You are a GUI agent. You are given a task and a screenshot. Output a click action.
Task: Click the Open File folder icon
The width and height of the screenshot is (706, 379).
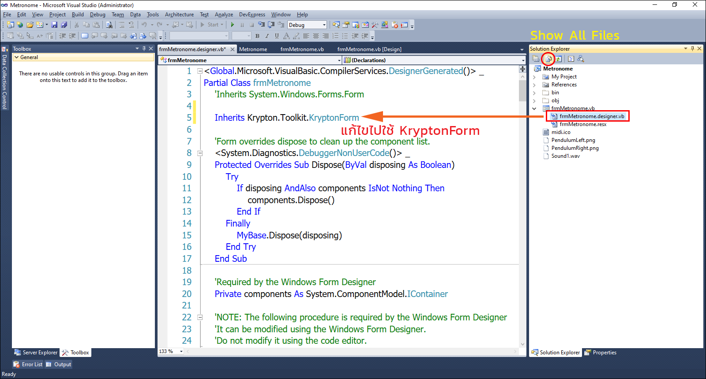coord(30,25)
